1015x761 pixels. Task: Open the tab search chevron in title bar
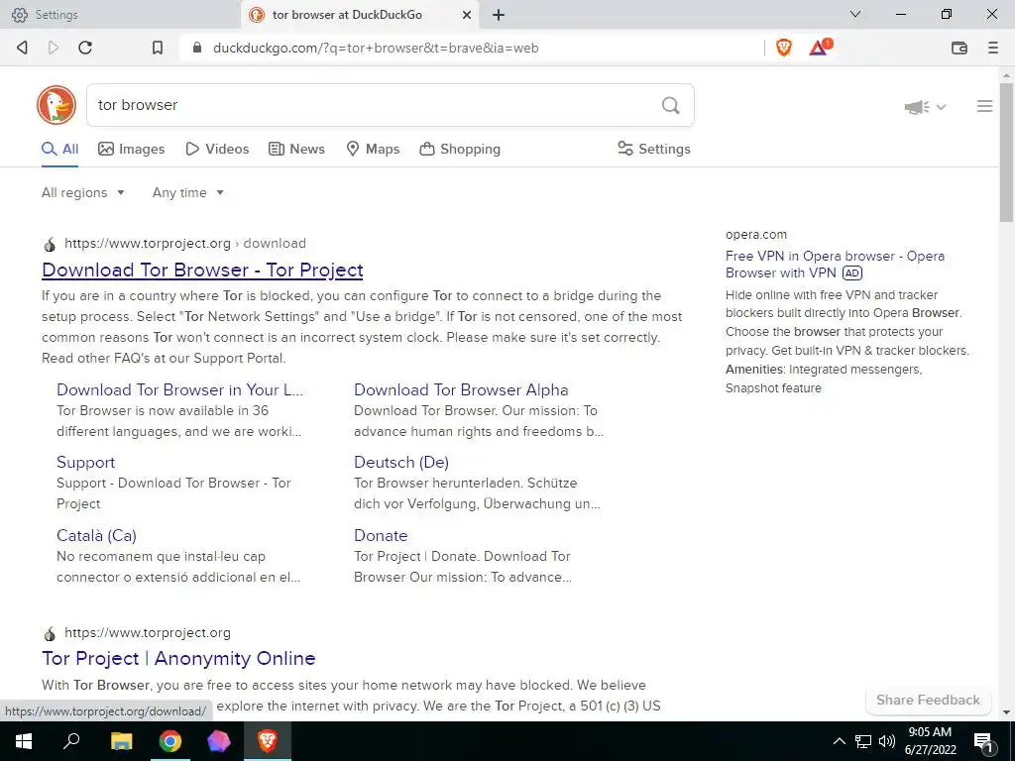(x=855, y=14)
